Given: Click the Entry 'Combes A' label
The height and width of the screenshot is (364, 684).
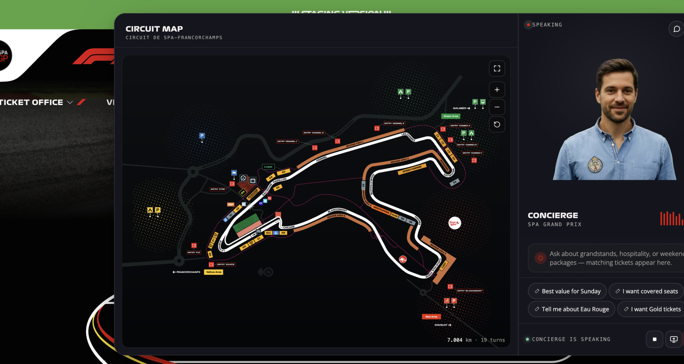Looking at the screenshot, I should (x=460, y=125).
